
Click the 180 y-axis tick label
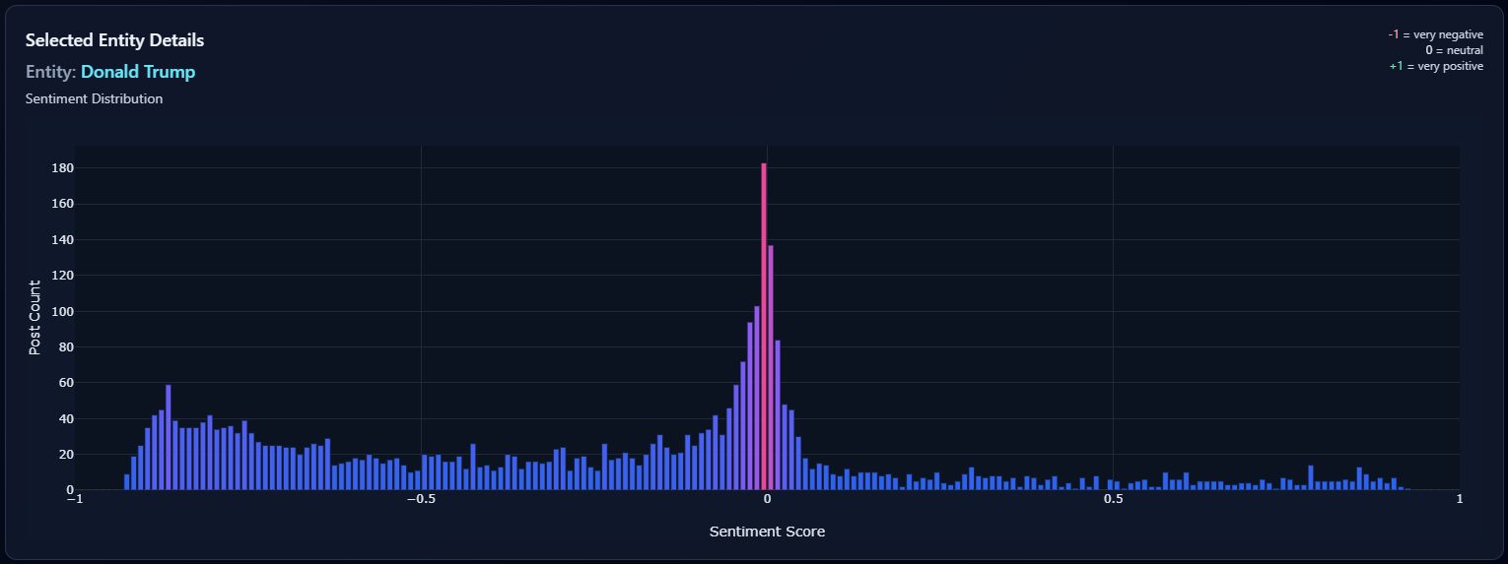(62, 168)
